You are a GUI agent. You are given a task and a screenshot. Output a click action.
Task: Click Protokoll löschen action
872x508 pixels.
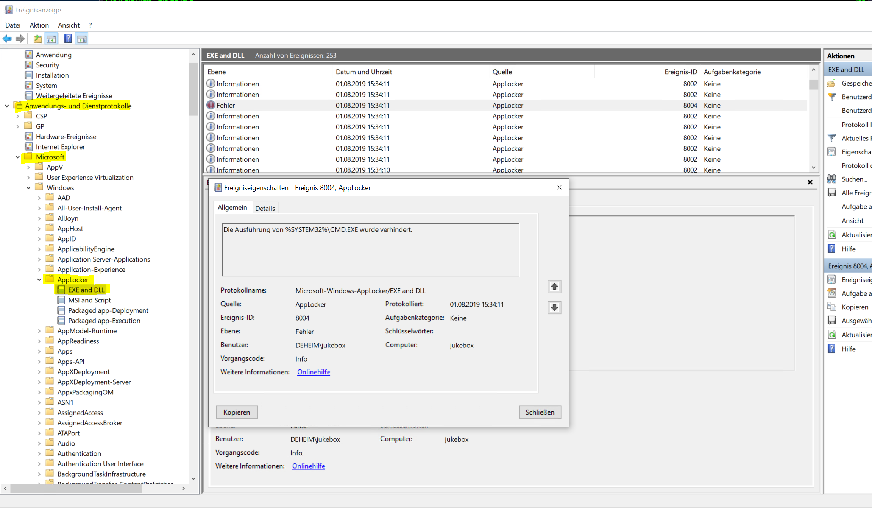click(x=856, y=165)
